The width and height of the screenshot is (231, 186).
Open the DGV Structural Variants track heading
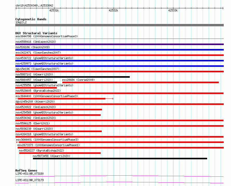[36, 33]
